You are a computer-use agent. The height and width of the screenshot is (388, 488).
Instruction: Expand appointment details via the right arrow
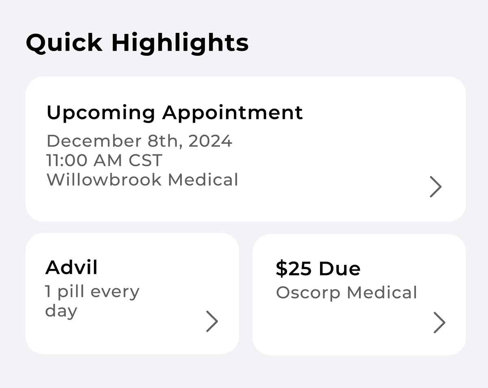click(436, 187)
